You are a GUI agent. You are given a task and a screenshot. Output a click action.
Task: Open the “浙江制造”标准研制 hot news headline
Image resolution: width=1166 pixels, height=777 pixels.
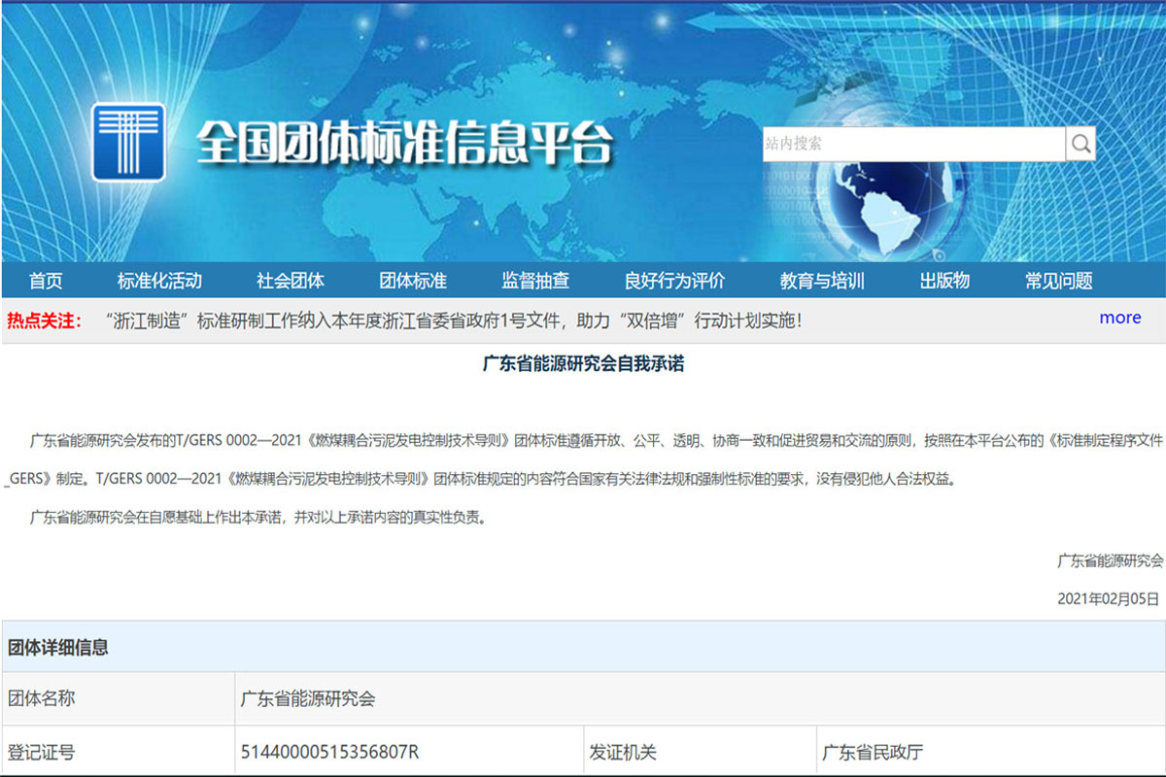[x=453, y=320]
